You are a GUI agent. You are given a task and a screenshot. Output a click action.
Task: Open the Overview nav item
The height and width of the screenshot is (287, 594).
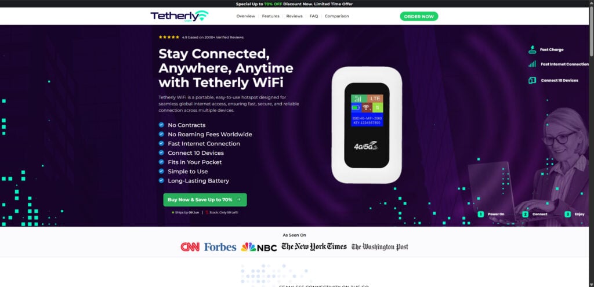pyautogui.click(x=246, y=16)
